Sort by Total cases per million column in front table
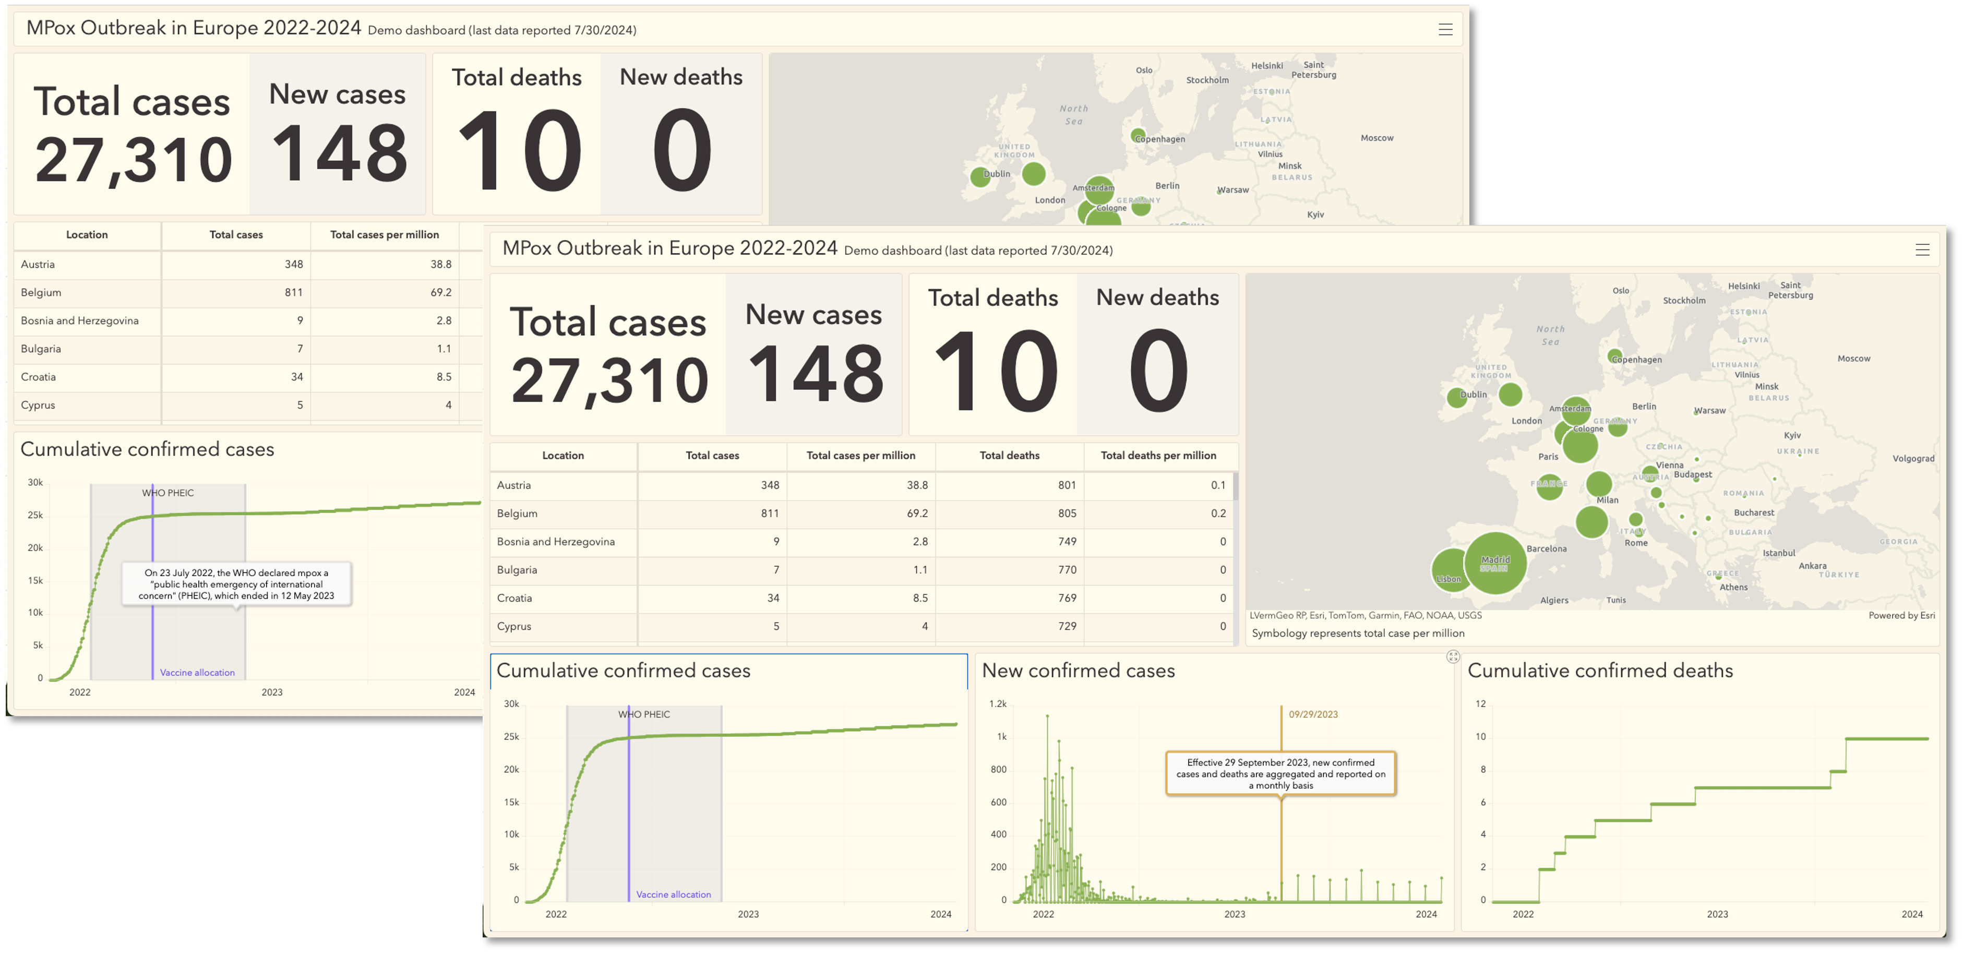Viewport: 1963px width, 954px height. pyautogui.click(x=860, y=456)
